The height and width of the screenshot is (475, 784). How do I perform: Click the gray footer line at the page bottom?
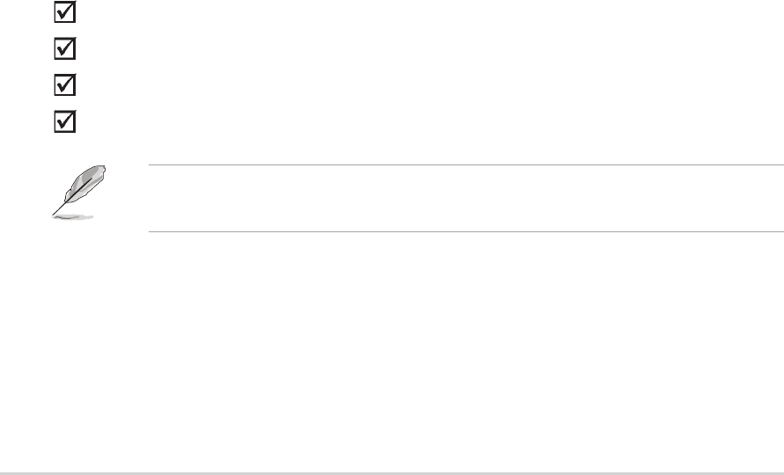(392, 472)
